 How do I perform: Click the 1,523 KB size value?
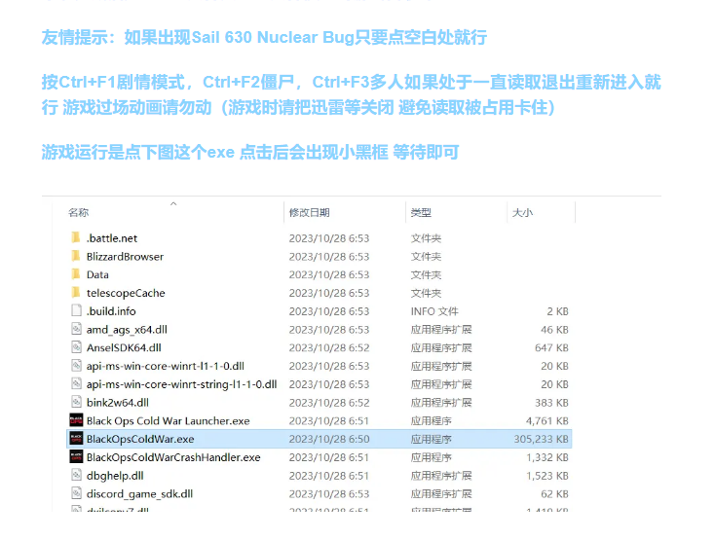pos(547,476)
